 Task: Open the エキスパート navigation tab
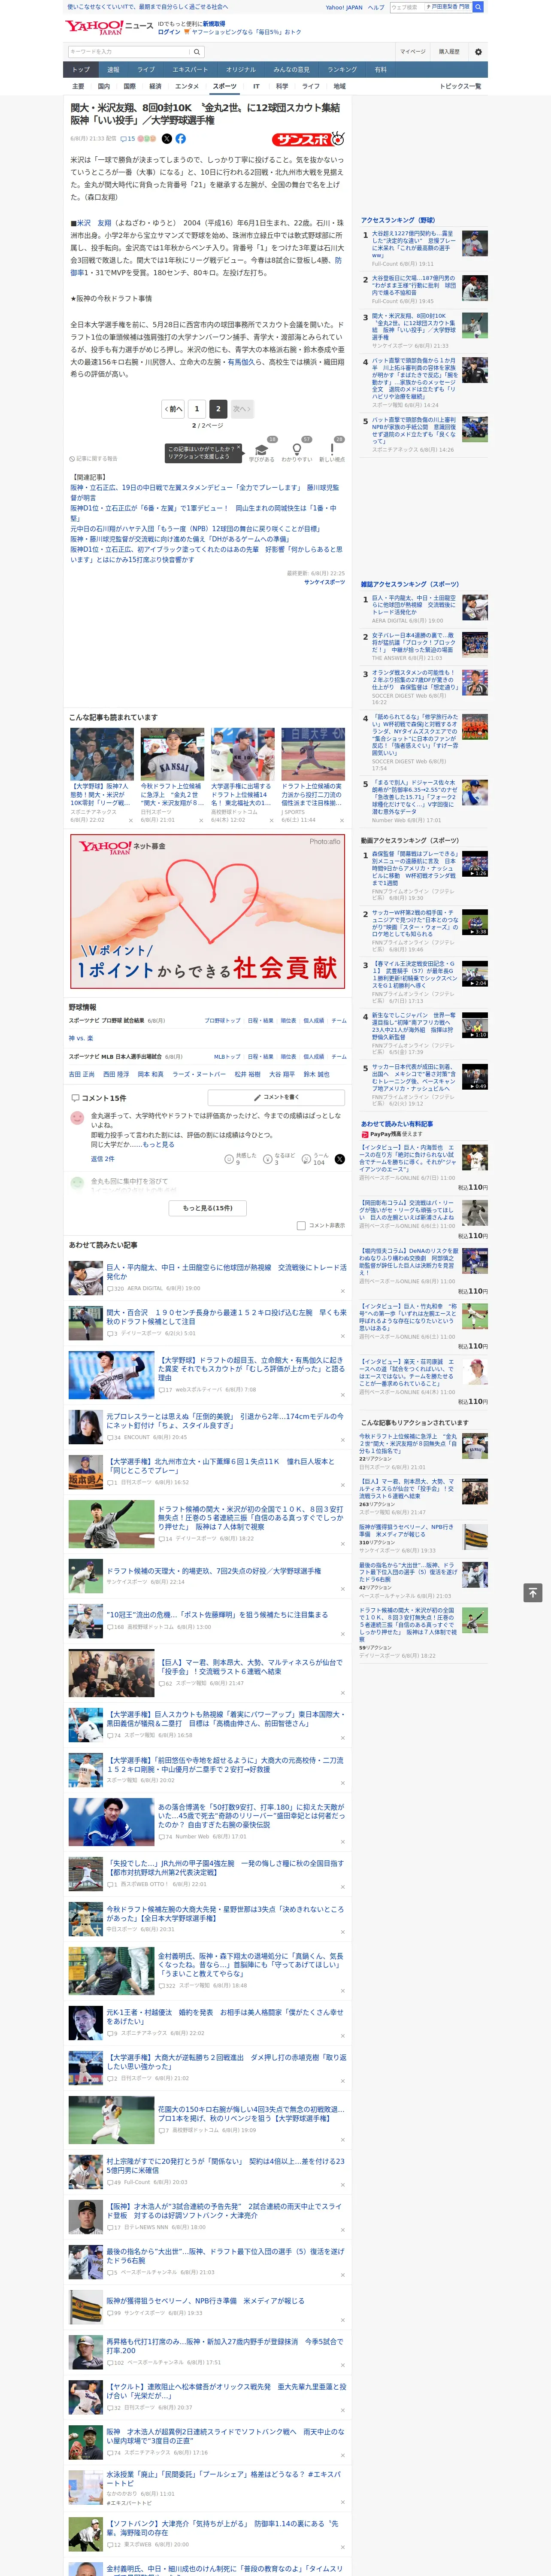point(190,70)
